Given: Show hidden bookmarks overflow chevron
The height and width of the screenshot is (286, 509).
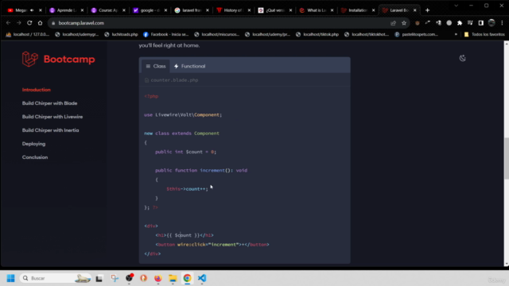Looking at the screenshot, I should 456,34.
